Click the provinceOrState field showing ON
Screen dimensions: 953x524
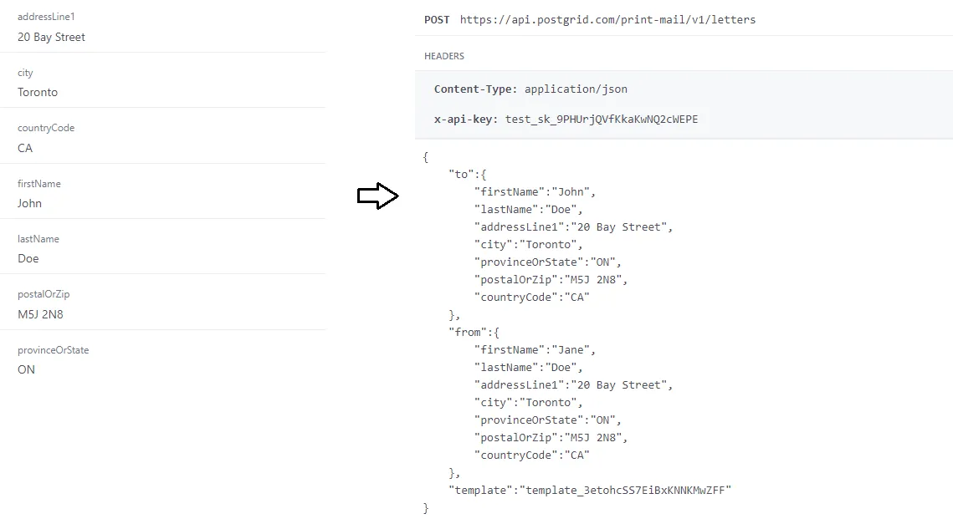(26, 369)
